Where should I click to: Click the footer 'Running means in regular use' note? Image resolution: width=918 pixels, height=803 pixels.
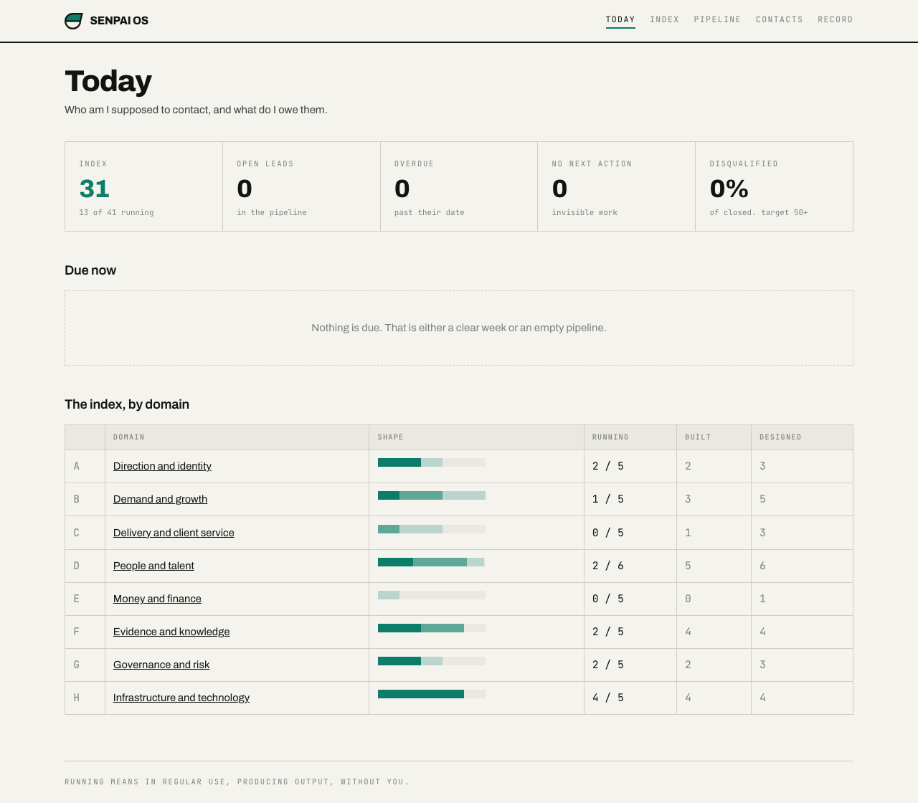(x=237, y=782)
